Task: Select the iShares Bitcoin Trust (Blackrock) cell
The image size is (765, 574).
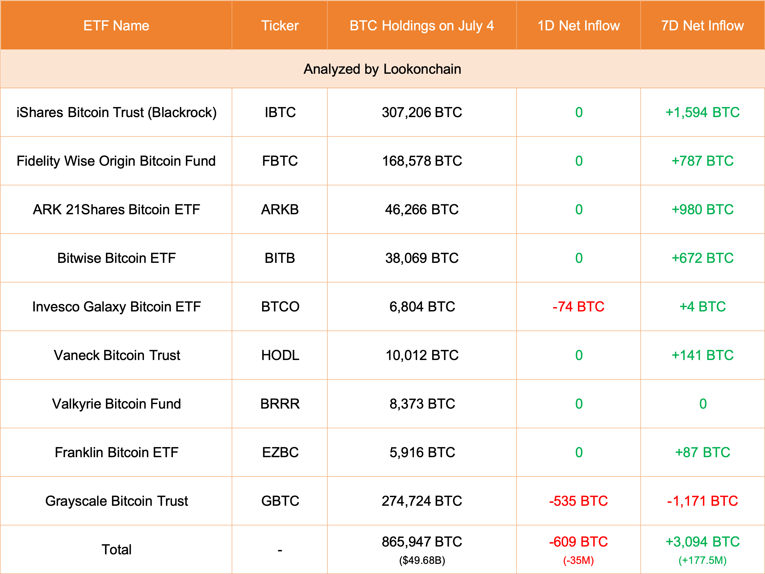Action: 117,112
